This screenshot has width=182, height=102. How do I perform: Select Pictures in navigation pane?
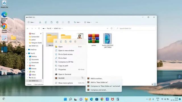pyautogui.click(x=33, y=69)
